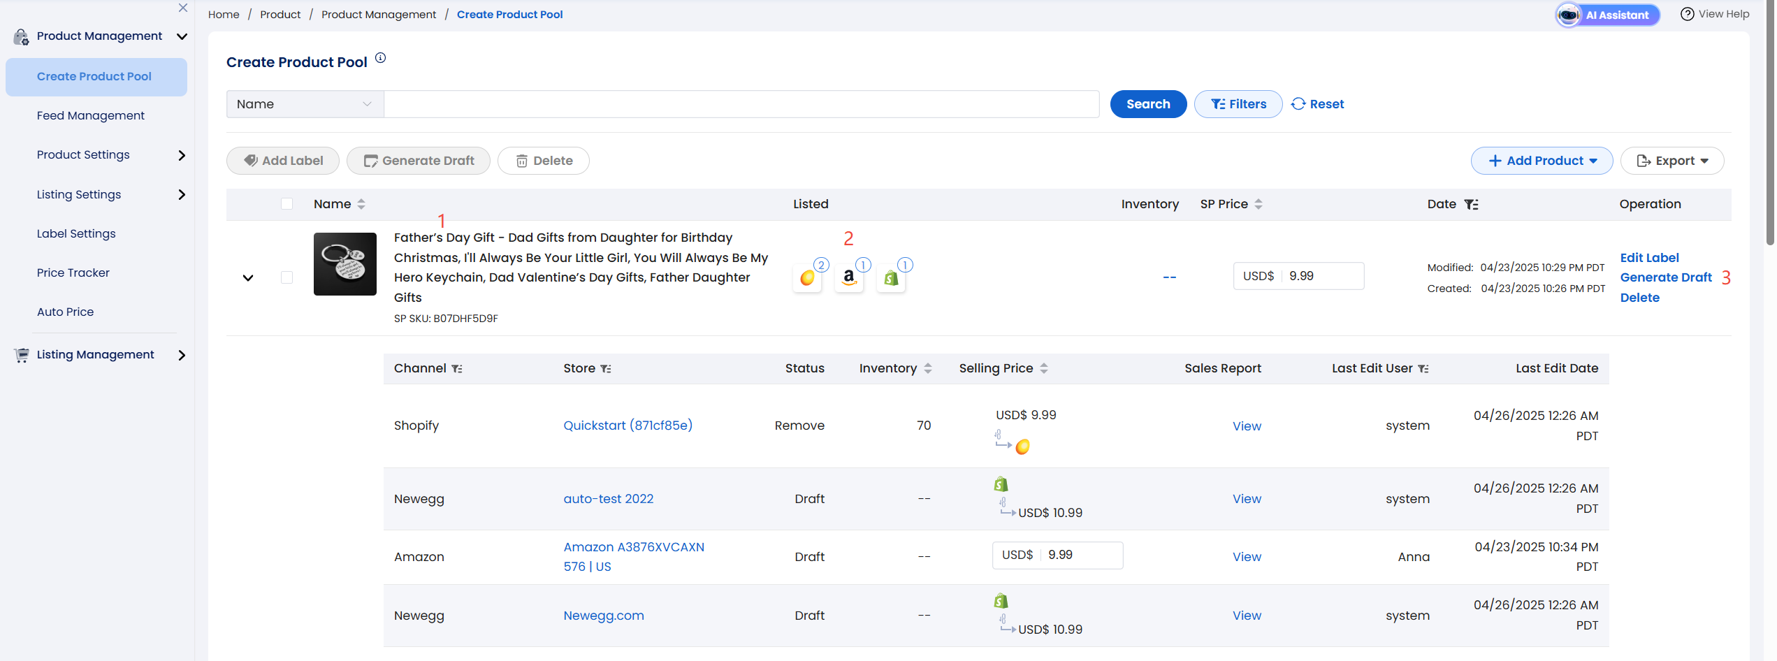Sort the Name column with its sort arrows
1777x661 pixels.
tap(361, 204)
